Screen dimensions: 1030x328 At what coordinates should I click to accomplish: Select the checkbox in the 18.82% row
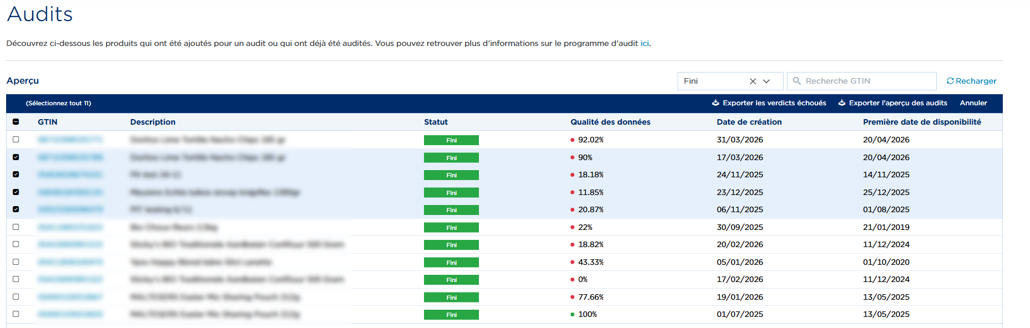tap(16, 244)
